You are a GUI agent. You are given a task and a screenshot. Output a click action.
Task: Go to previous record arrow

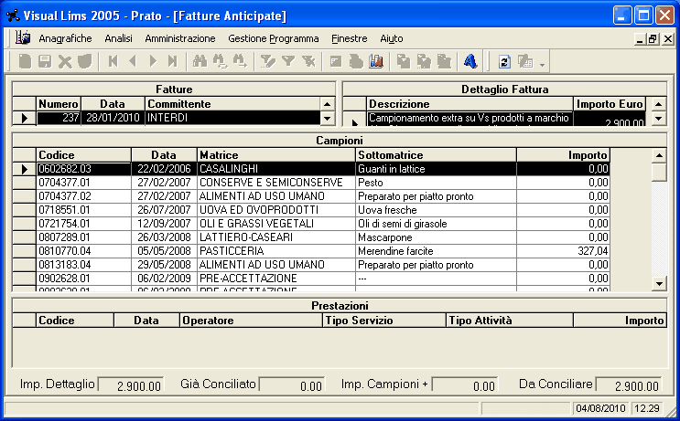[x=133, y=61]
